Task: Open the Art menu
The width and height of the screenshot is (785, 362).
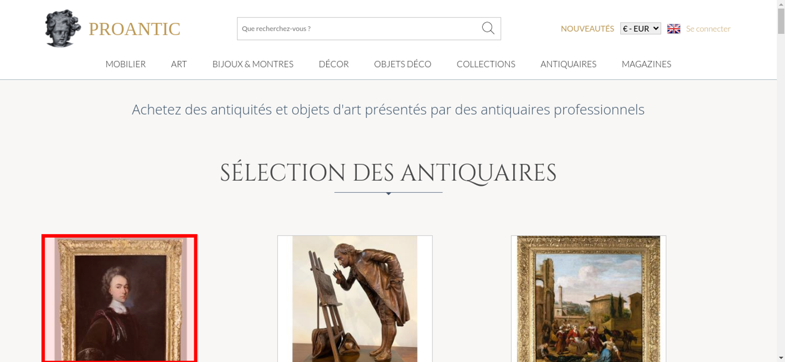Action: [x=179, y=64]
